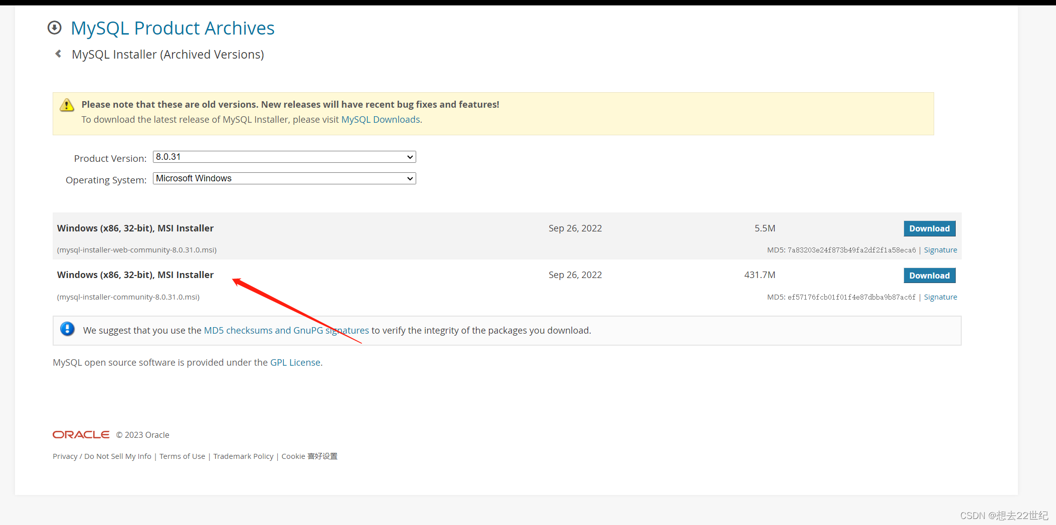Click the blue info exclamation icon

tap(67, 329)
